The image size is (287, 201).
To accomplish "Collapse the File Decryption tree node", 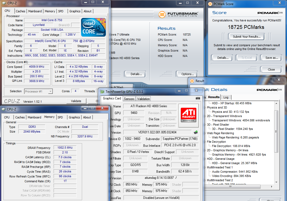I will click(205, 142).
